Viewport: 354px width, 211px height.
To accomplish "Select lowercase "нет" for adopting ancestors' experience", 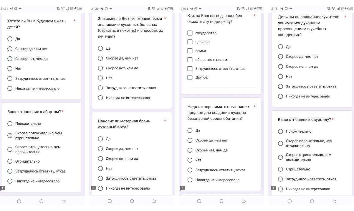I will click(x=190, y=160).
